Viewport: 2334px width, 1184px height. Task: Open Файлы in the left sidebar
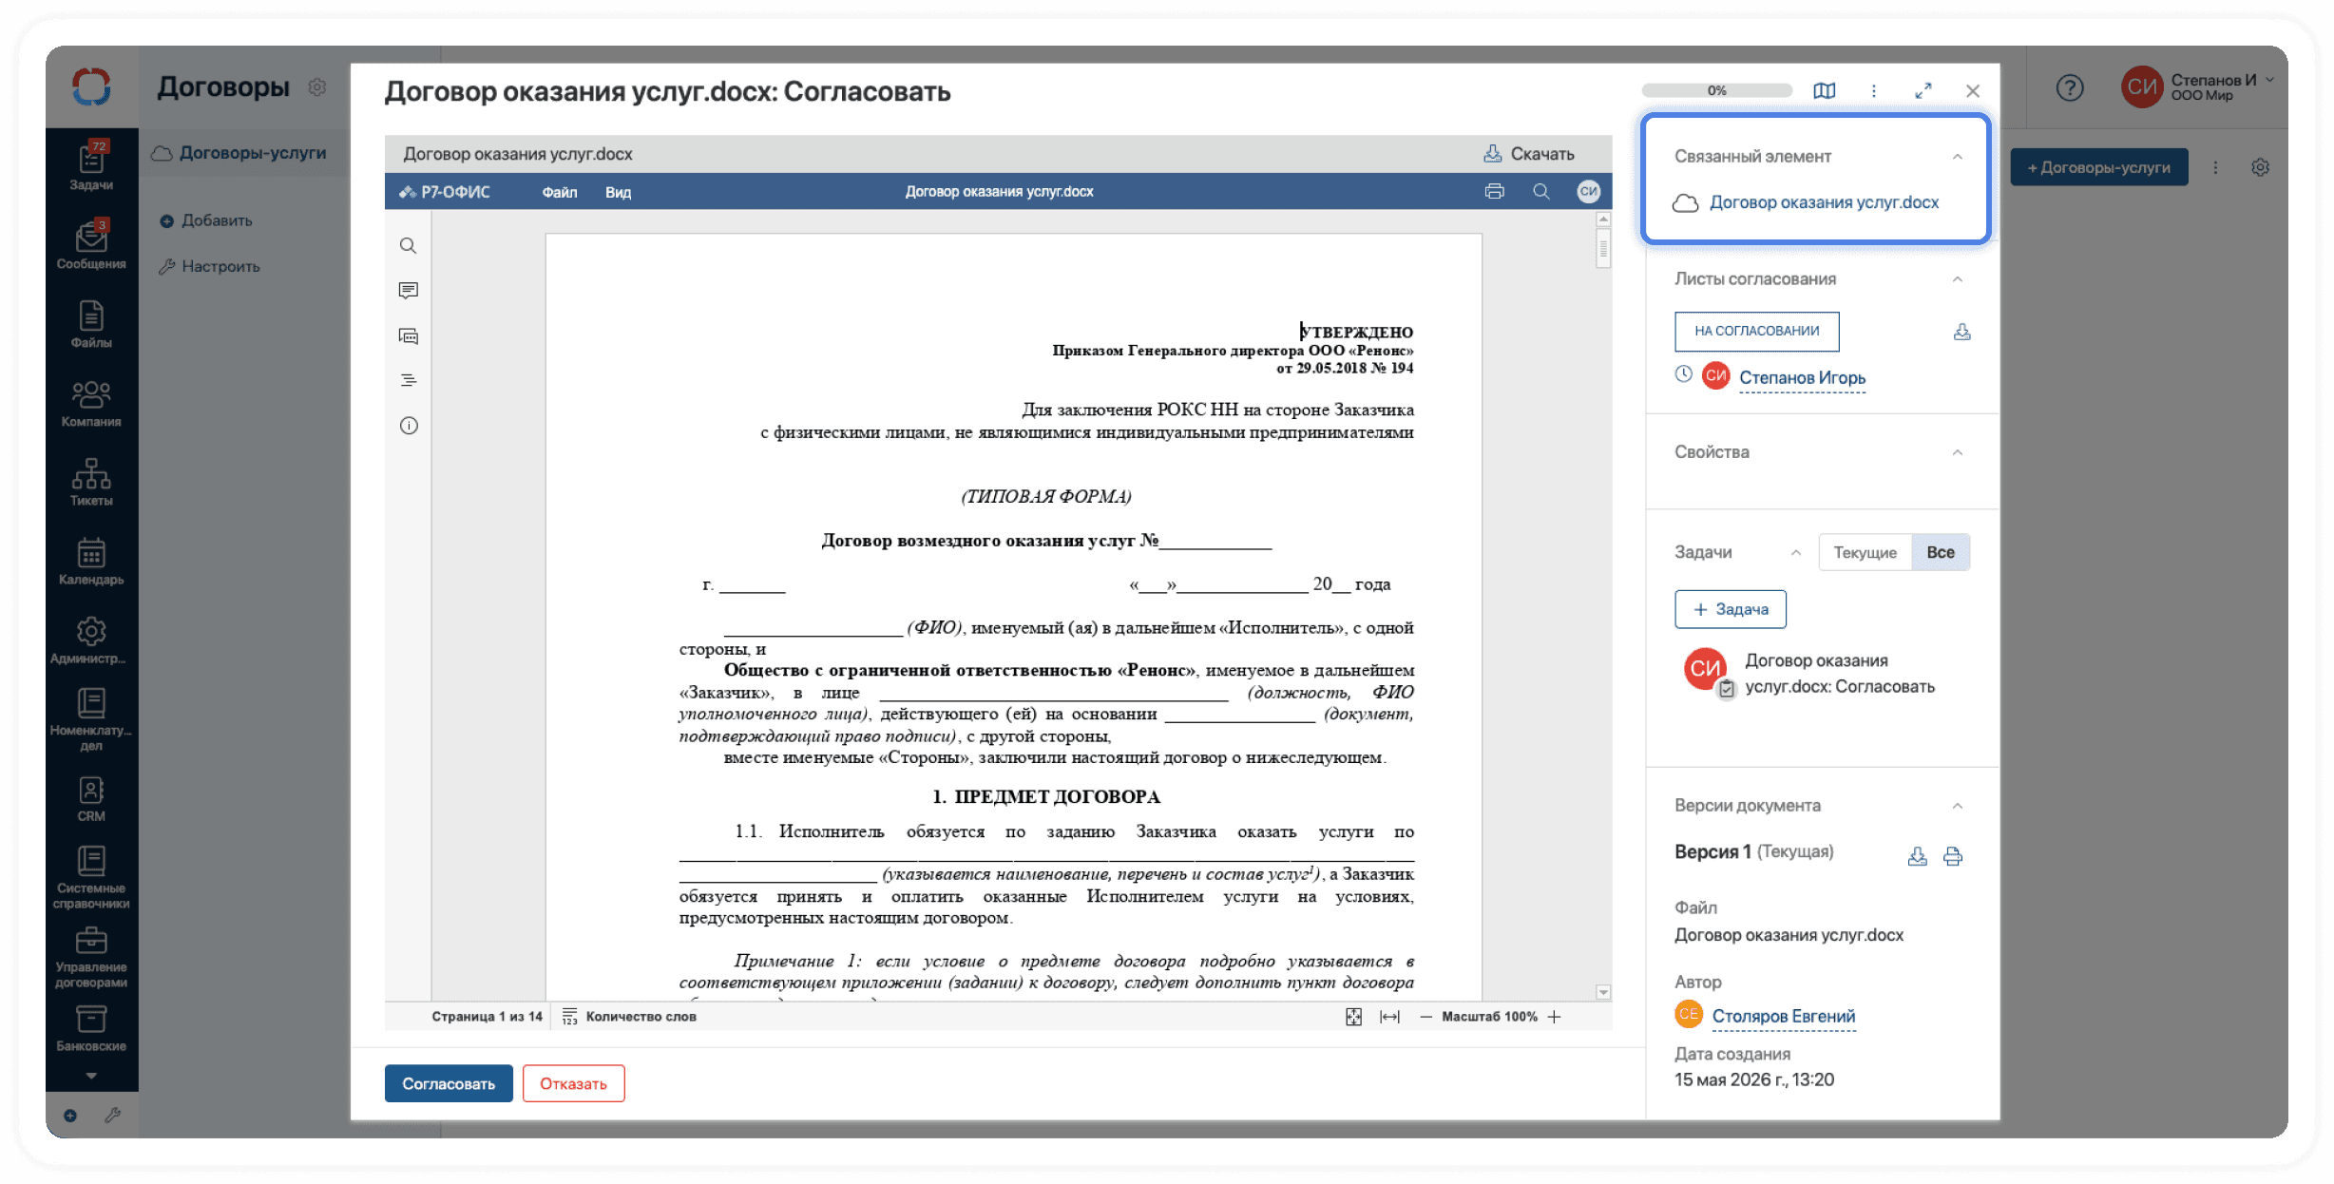tap(91, 323)
